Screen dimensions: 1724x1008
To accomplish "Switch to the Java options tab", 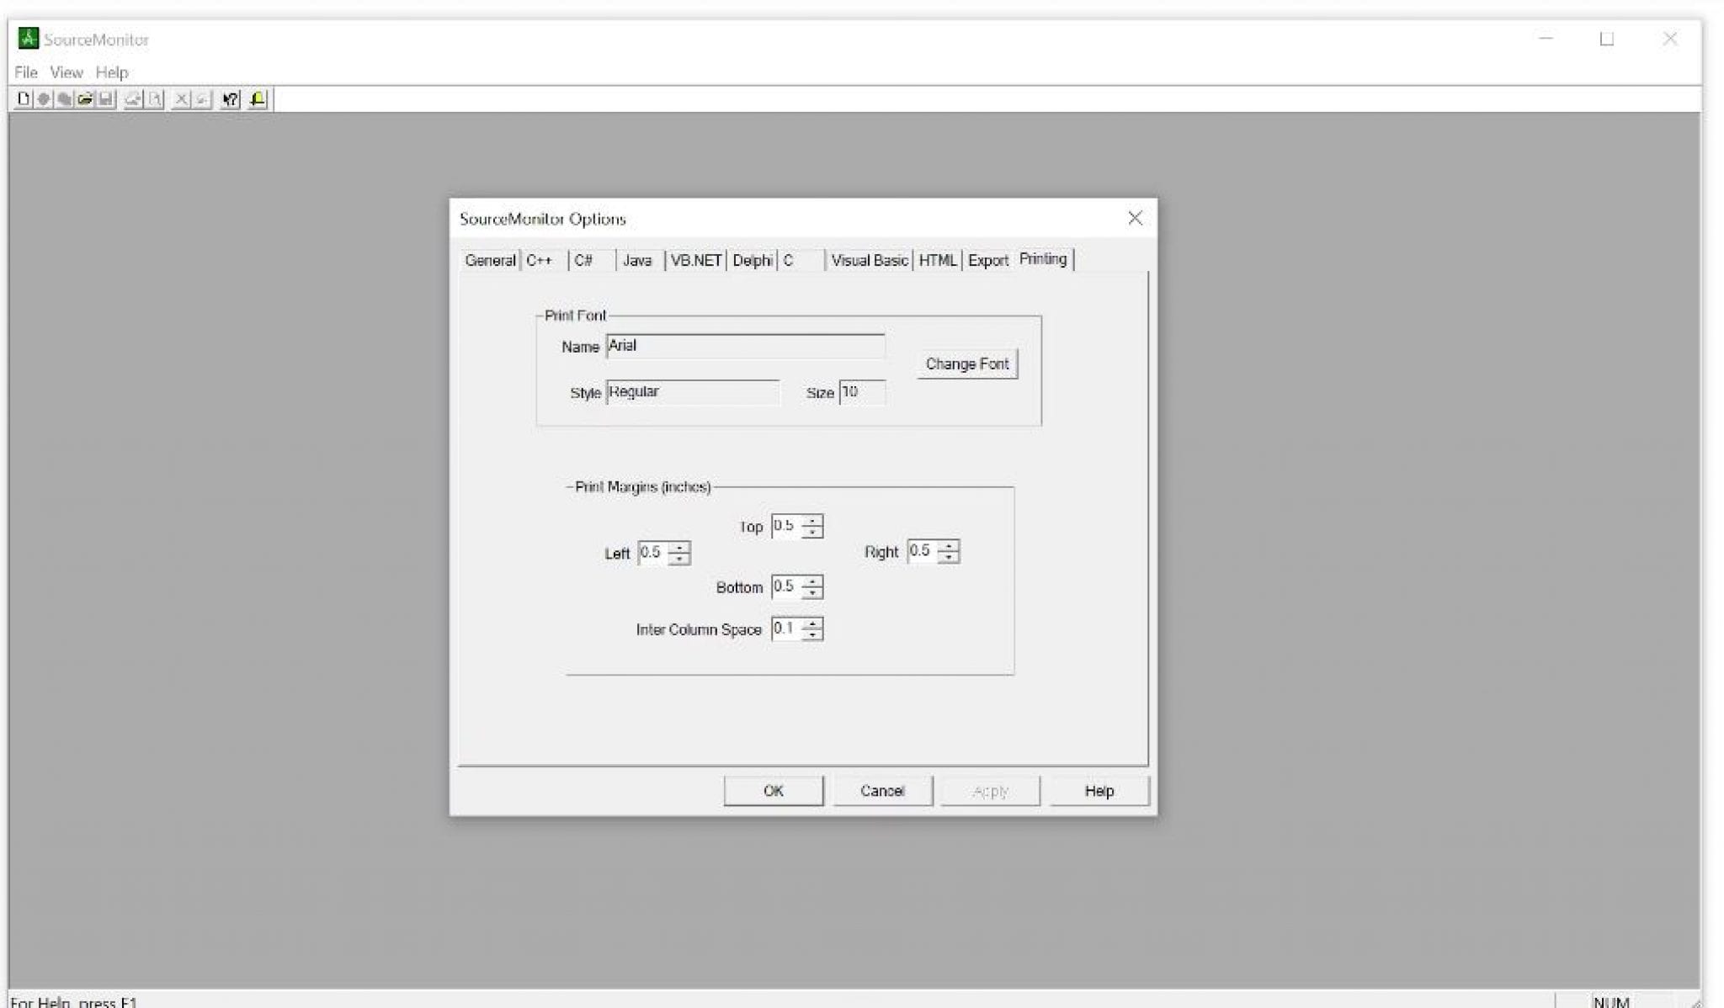I will 637,261.
